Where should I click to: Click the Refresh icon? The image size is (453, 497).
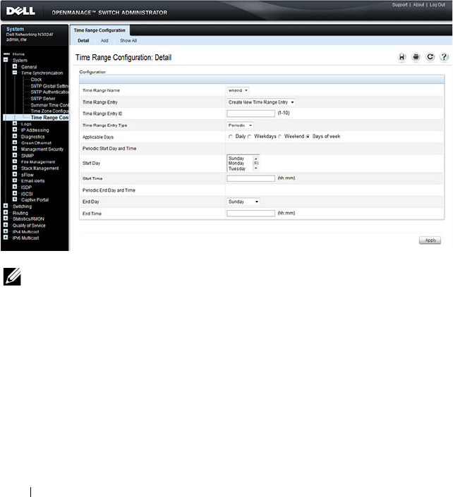430,57
